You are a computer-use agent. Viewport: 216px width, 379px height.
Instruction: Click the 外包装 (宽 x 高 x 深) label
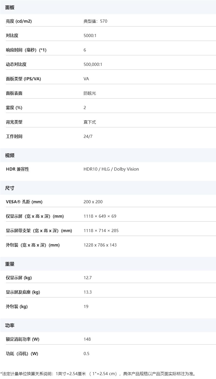tap(33, 245)
